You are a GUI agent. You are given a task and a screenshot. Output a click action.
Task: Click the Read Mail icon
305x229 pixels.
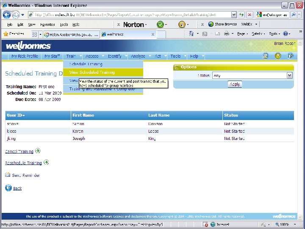tap(217, 34)
